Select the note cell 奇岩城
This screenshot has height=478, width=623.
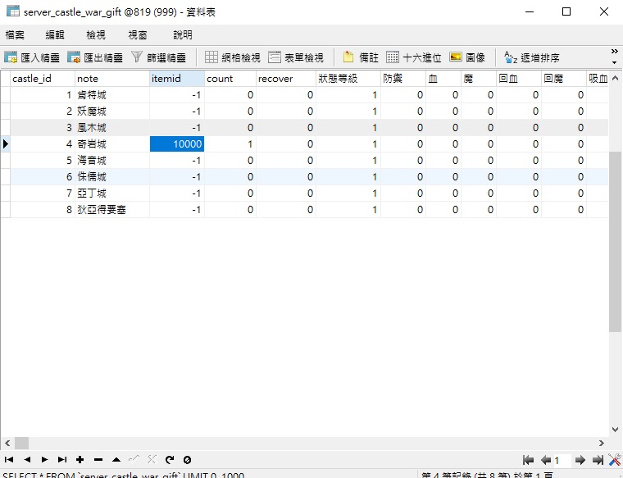pos(112,143)
